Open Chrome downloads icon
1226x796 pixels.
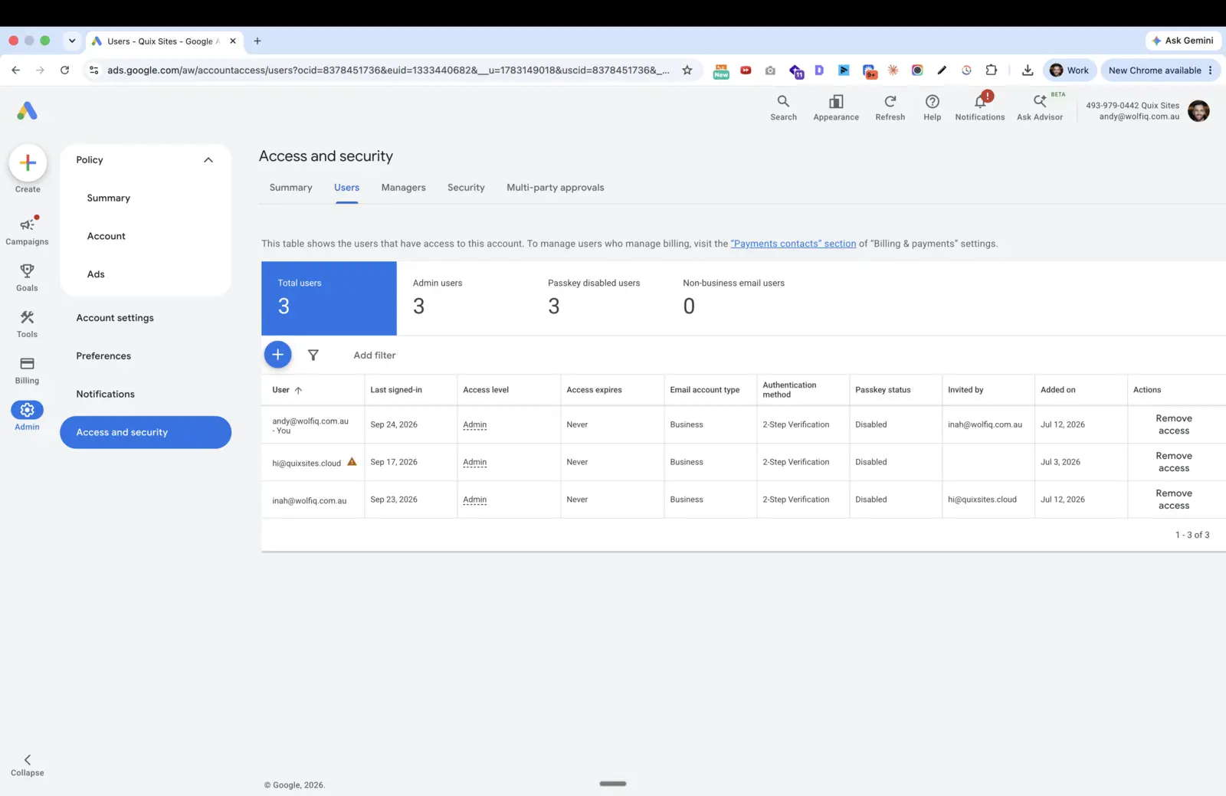[x=1028, y=70]
